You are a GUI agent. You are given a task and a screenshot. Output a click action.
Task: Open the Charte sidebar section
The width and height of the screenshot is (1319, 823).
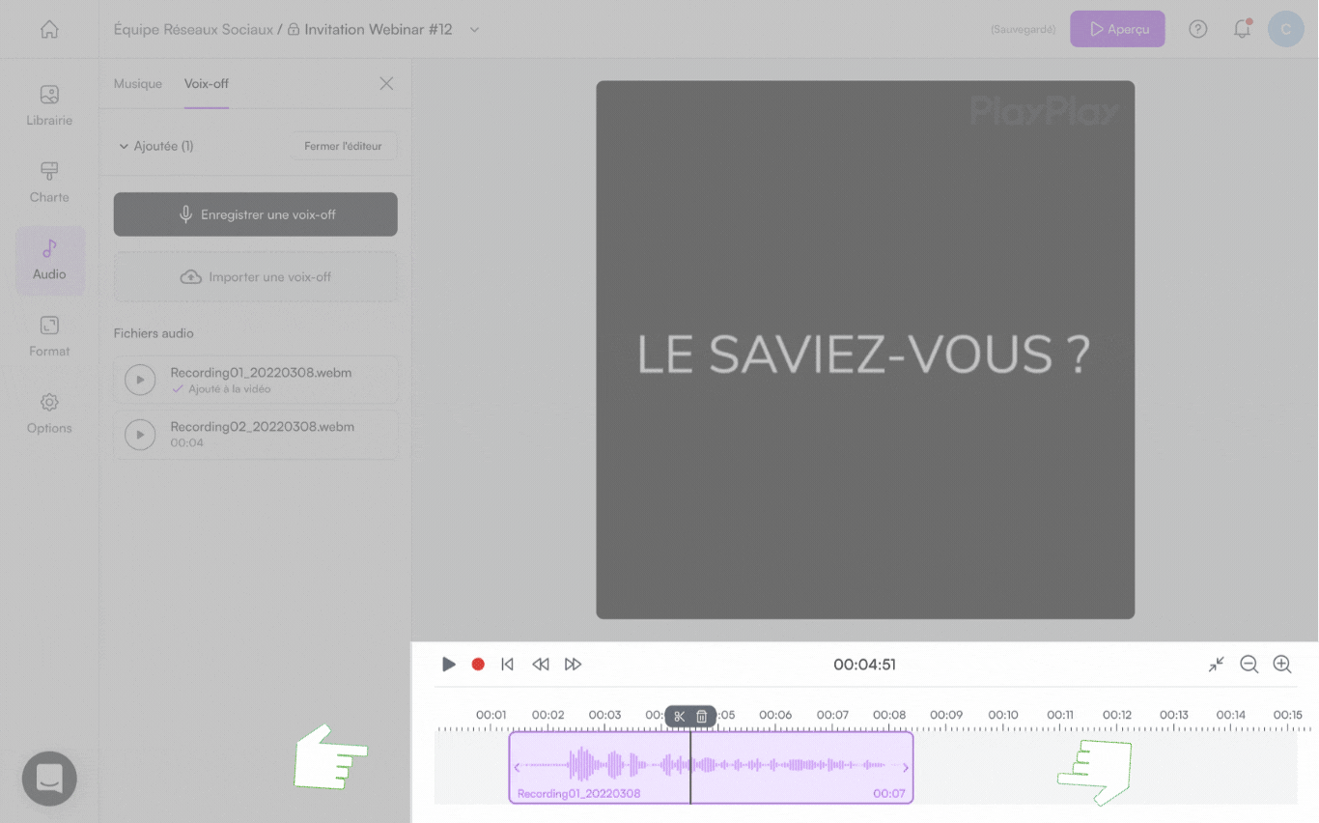[x=49, y=183]
